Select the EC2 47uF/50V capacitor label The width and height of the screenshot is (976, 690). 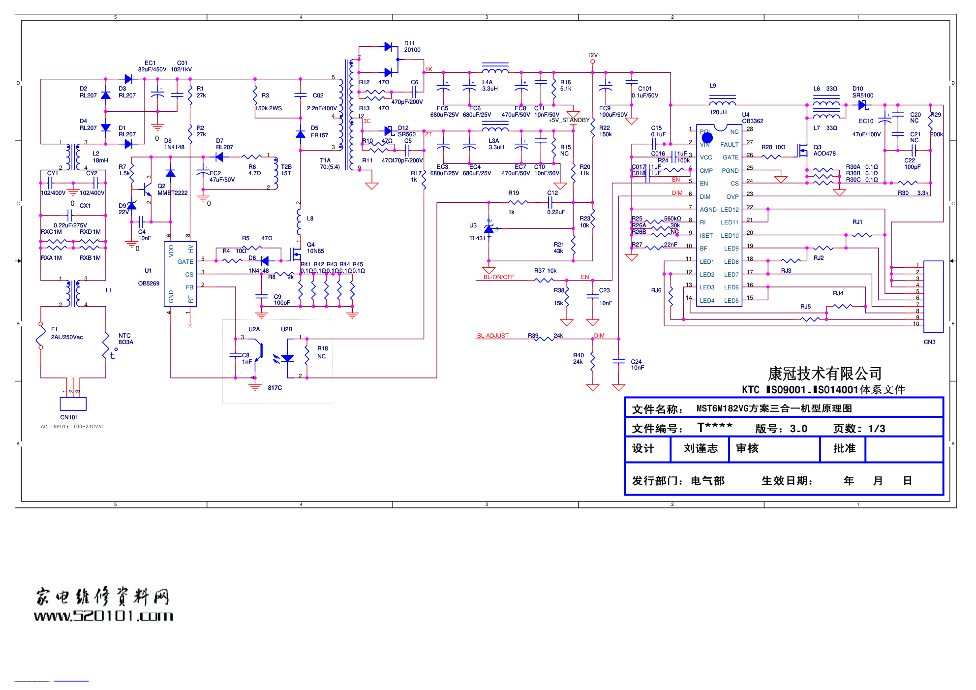[222, 176]
